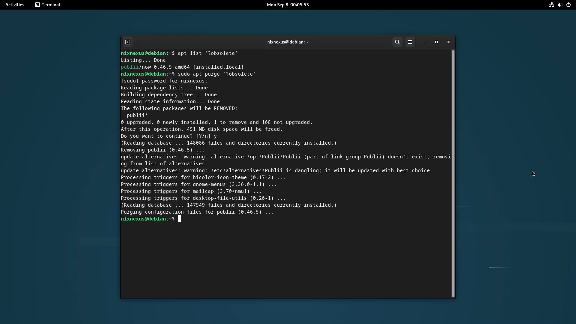Close the terminal window
576x324 pixels.
click(x=448, y=42)
